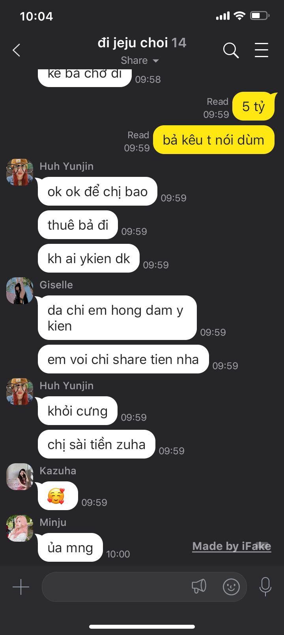Expand the Share dropdown arrow
This screenshot has width=284, height=635.
(156, 61)
